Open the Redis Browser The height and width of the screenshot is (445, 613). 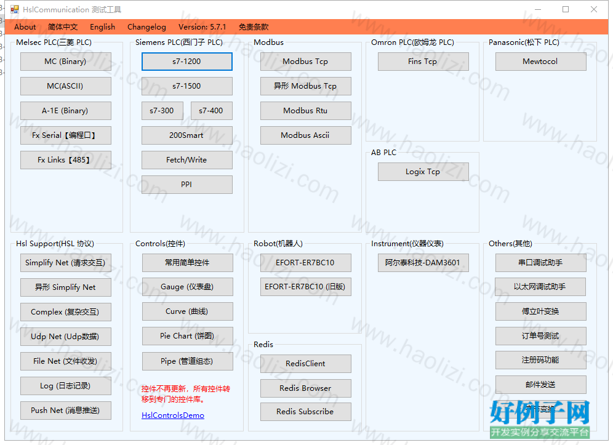[306, 388]
